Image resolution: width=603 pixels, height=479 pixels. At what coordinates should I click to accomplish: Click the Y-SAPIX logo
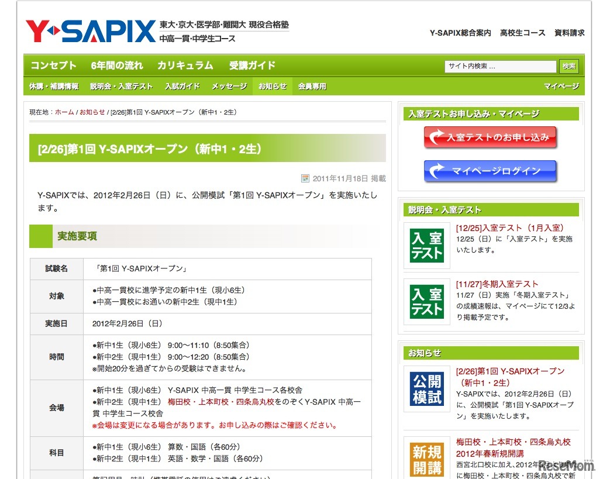91,31
